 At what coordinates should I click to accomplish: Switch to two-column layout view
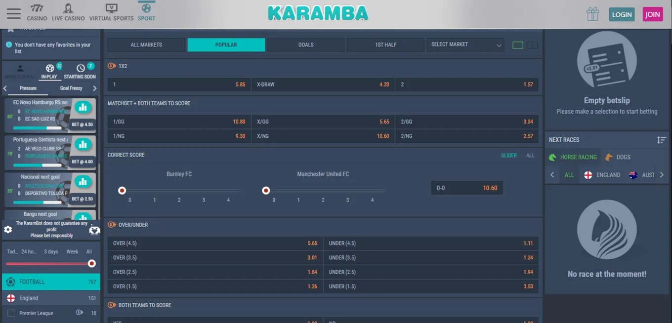coord(532,45)
